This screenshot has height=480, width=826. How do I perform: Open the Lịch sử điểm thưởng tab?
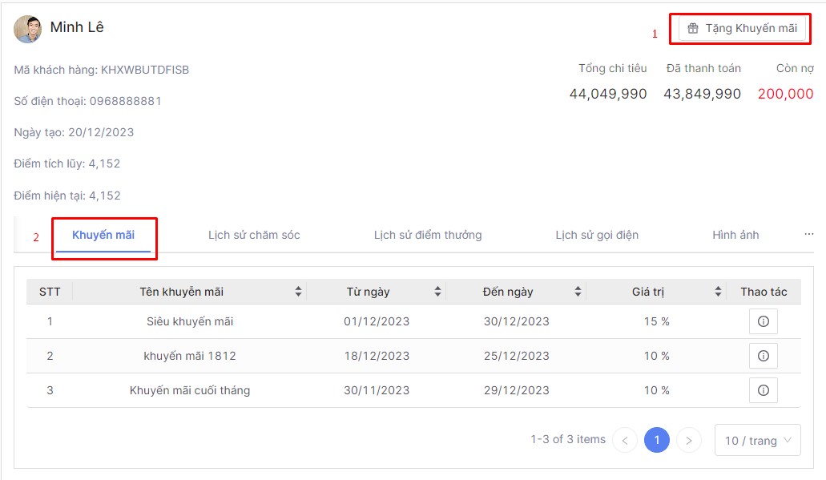[x=428, y=235]
